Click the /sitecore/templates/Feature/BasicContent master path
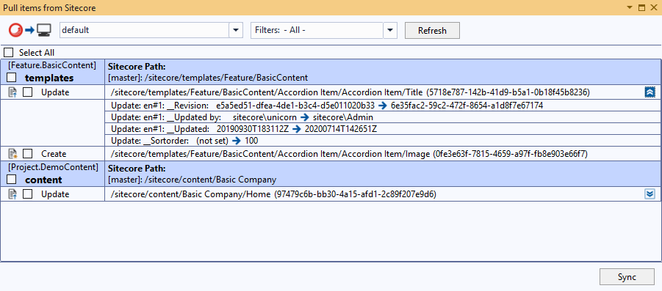The height and width of the screenshot is (291, 662). coord(208,78)
